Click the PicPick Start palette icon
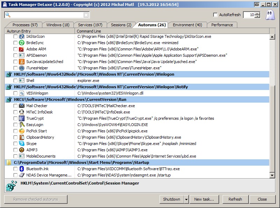Screen dimensions: 280x208 (22, 131)
